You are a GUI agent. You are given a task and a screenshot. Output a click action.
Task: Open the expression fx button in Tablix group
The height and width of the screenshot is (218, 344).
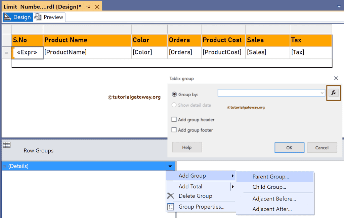tap(334, 93)
